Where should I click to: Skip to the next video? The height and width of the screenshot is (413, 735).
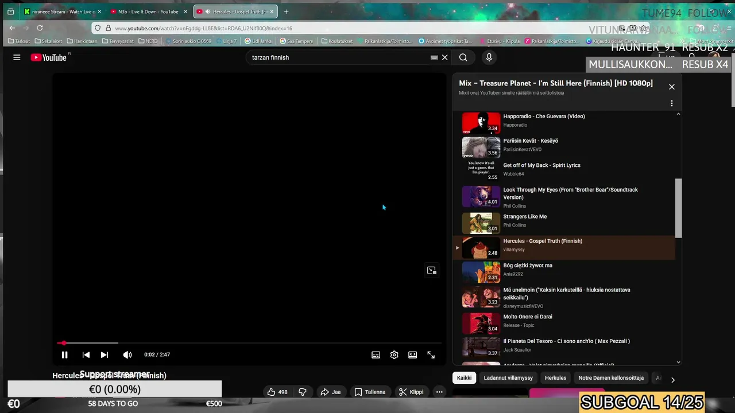click(x=104, y=354)
